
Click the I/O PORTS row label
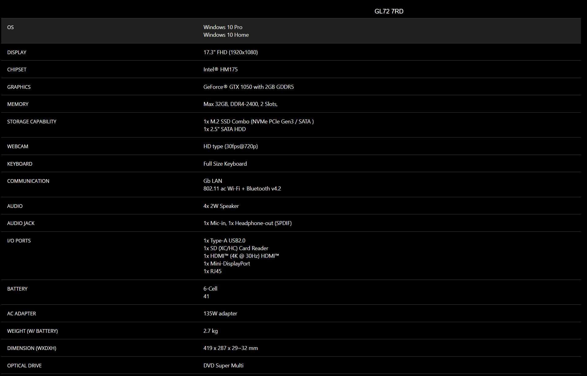19,241
